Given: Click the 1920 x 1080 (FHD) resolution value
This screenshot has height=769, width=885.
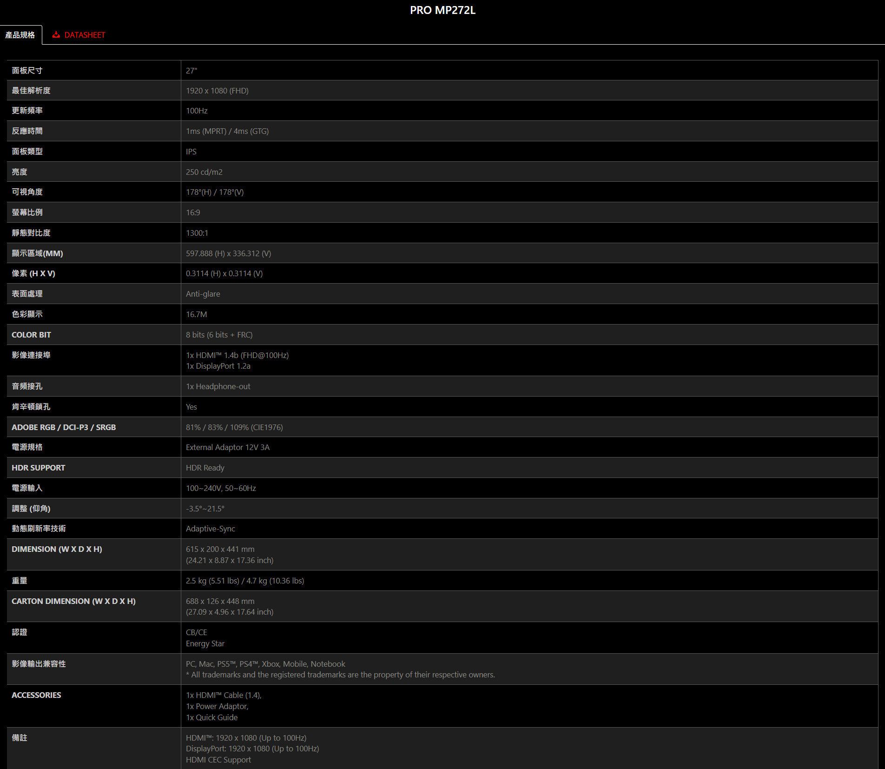Looking at the screenshot, I should tap(217, 91).
